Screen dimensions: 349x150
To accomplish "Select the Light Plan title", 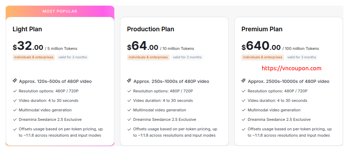I will coord(27,29).
